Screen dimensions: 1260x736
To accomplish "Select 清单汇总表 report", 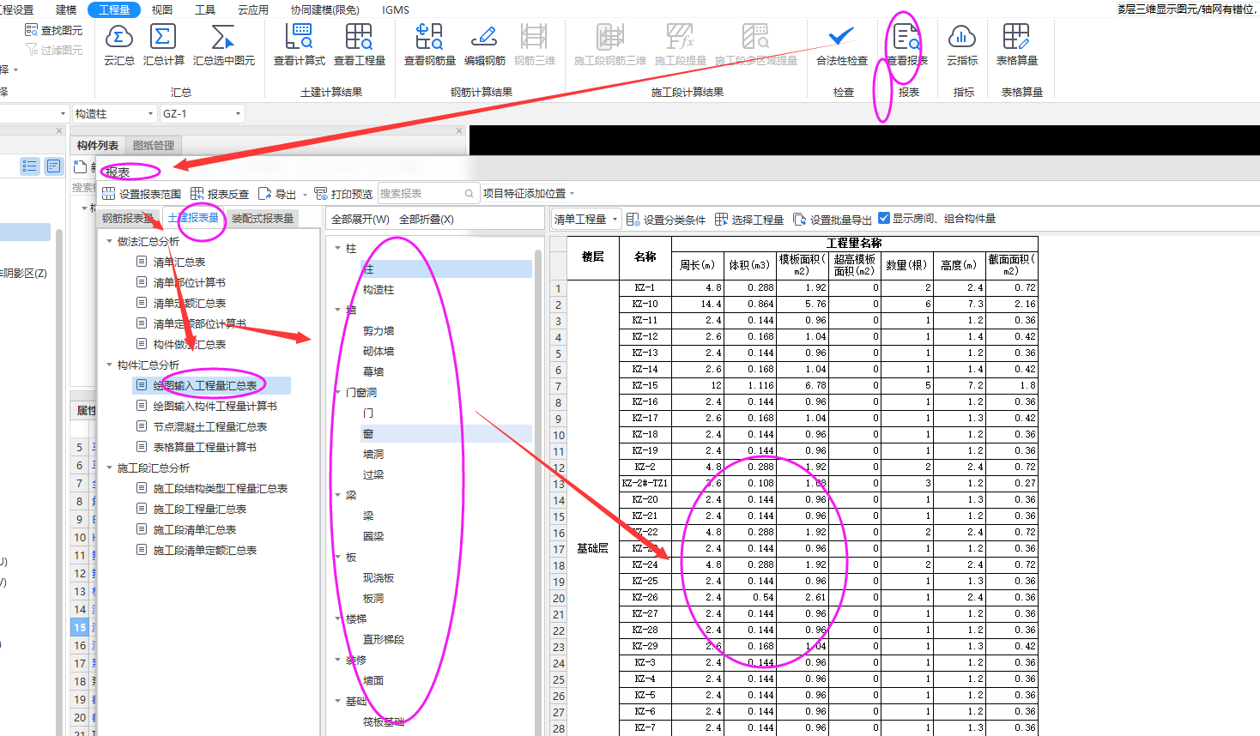I will 179,262.
